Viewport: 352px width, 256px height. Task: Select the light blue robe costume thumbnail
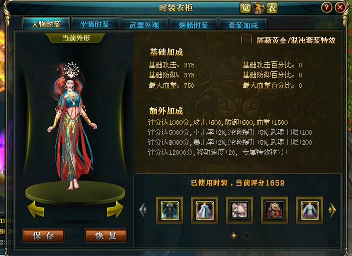coord(204,210)
